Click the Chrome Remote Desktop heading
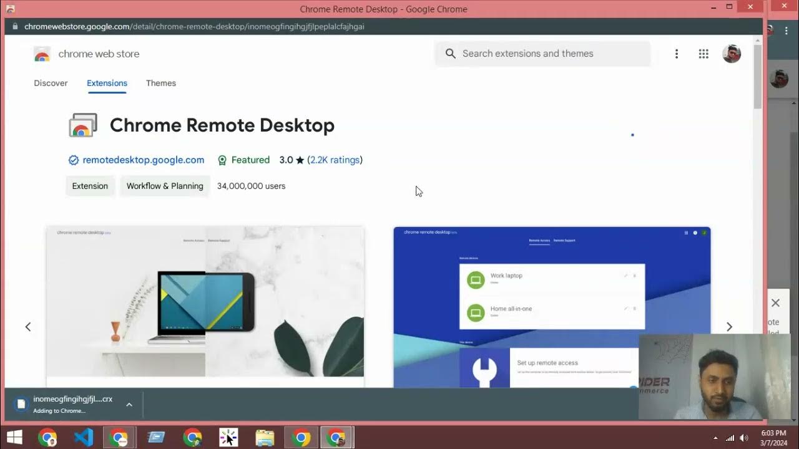This screenshot has width=799, height=449. (222, 125)
